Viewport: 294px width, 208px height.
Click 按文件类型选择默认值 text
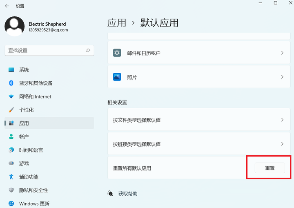[x=137, y=120]
